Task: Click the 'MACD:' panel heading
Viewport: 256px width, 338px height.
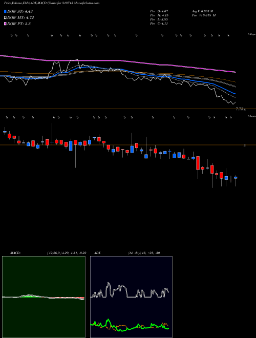Action: (x=15, y=253)
